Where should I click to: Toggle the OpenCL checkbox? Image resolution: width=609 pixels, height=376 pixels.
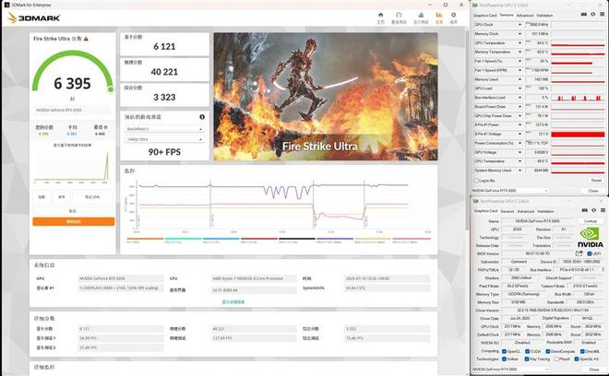click(x=504, y=351)
